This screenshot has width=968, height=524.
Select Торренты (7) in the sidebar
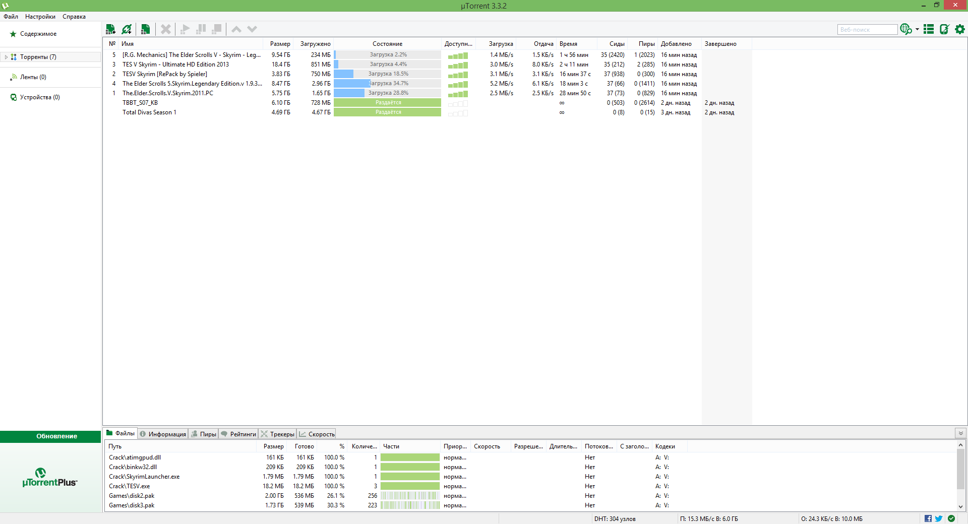click(38, 57)
